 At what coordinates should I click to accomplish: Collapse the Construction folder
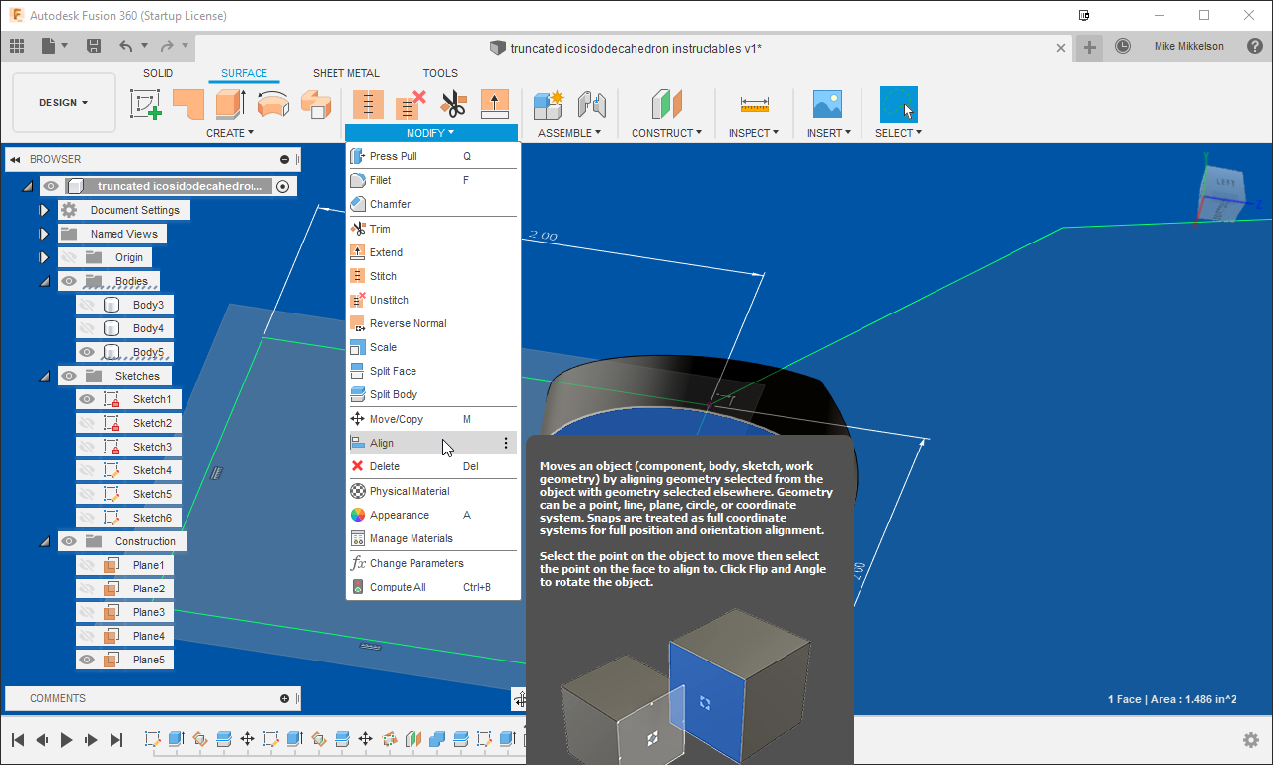pyautogui.click(x=44, y=541)
